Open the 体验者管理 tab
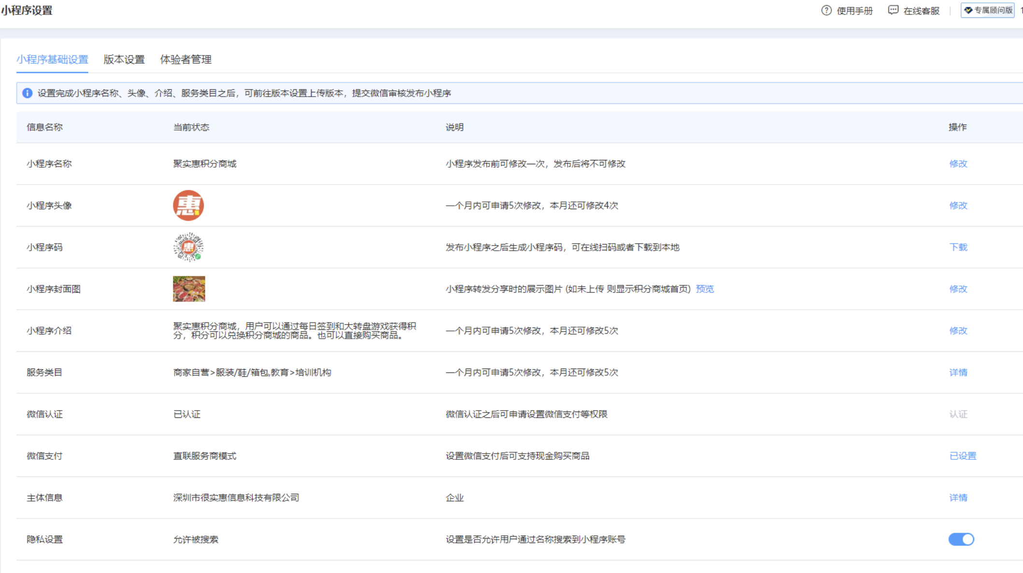Screen dimensions: 1023x573 coord(185,59)
